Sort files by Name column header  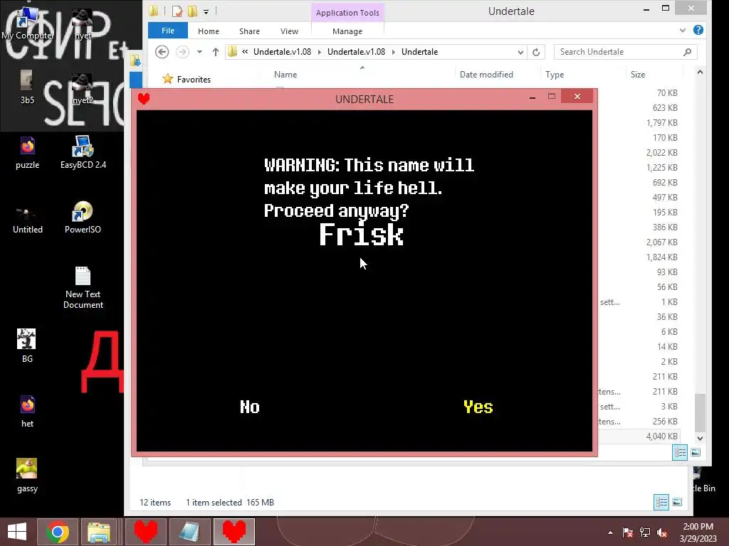pyautogui.click(x=285, y=74)
